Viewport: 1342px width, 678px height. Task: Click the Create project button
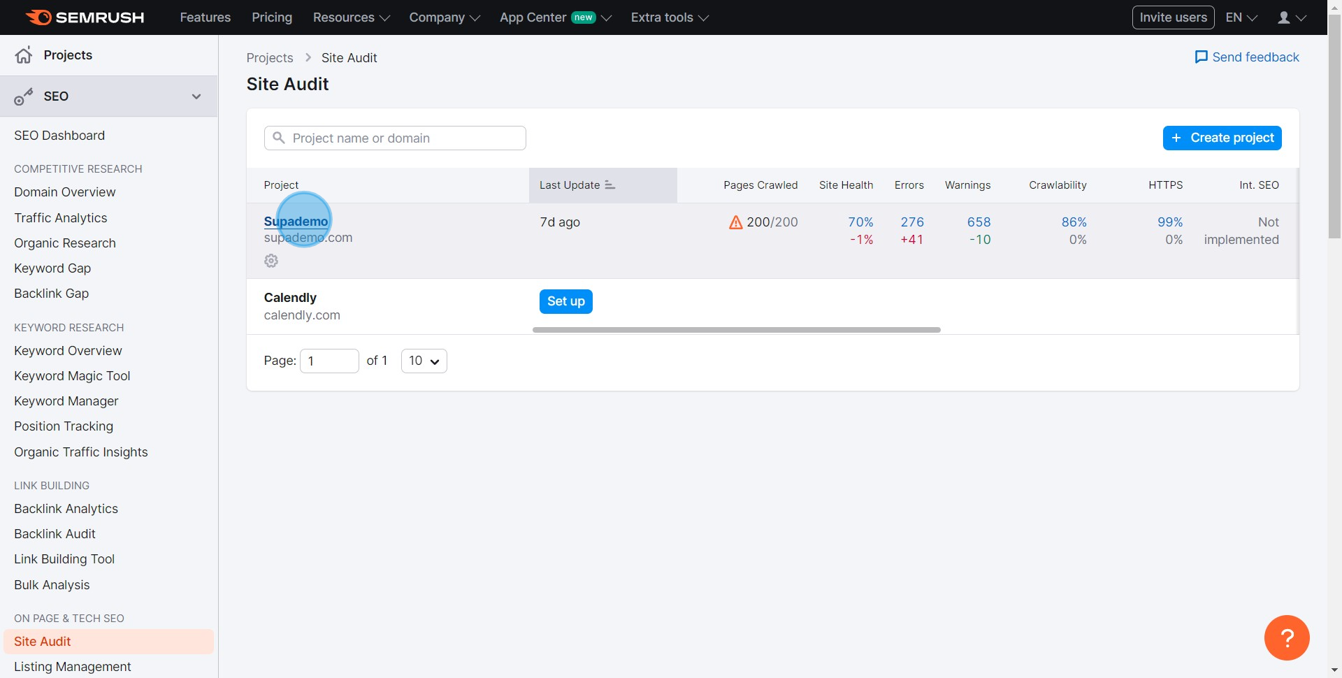[x=1222, y=138]
